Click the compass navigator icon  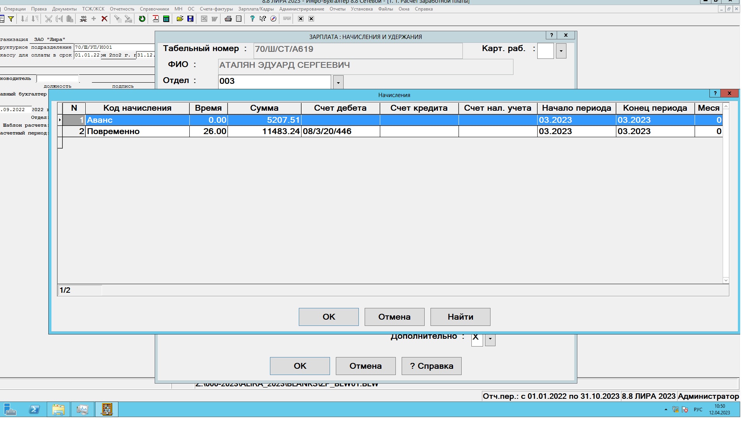pyautogui.click(x=273, y=19)
